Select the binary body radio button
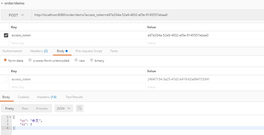264x135 pixels. (92, 60)
